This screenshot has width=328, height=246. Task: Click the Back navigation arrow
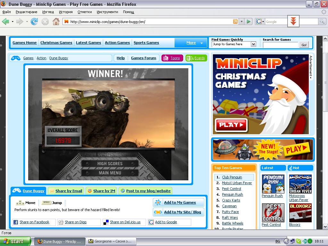pyautogui.click(x=6, y=21)
